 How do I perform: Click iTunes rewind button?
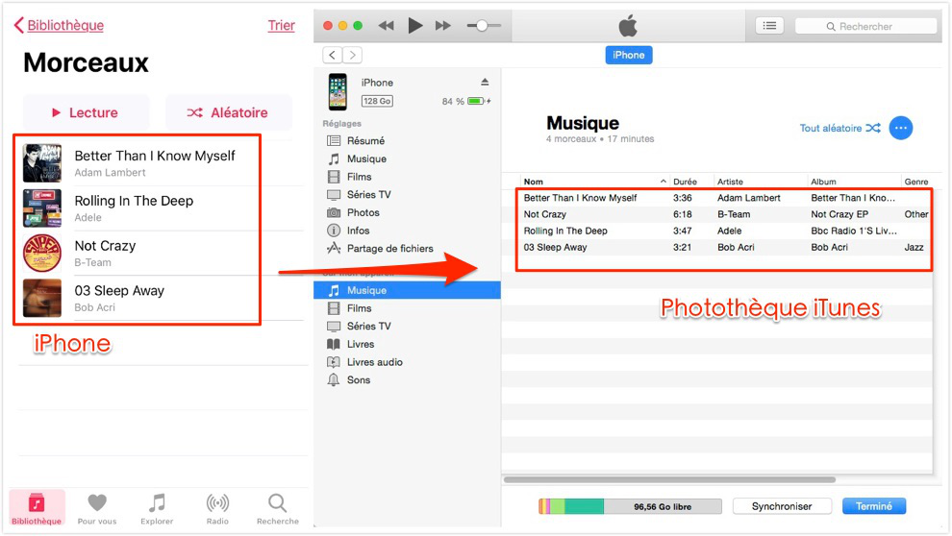click(386, 26)
